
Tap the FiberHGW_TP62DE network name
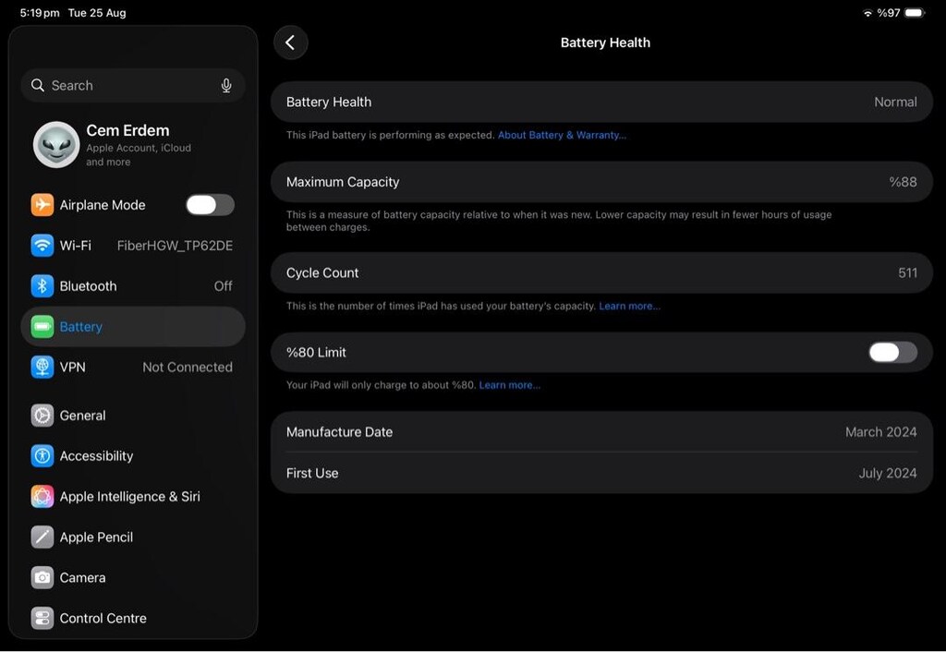(175, 246)
